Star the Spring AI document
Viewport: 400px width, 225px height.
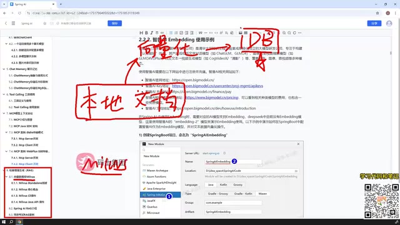coord(44,23)
